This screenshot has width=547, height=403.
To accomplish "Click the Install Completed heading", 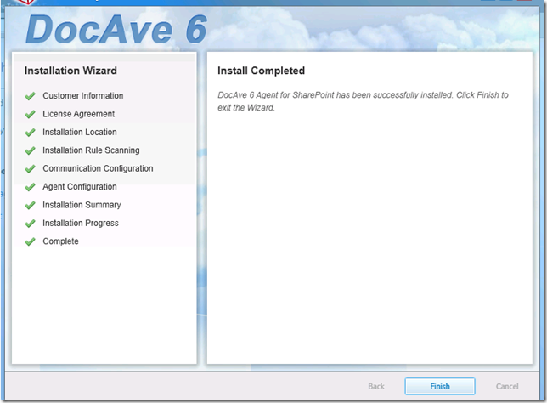I will 261,71.
